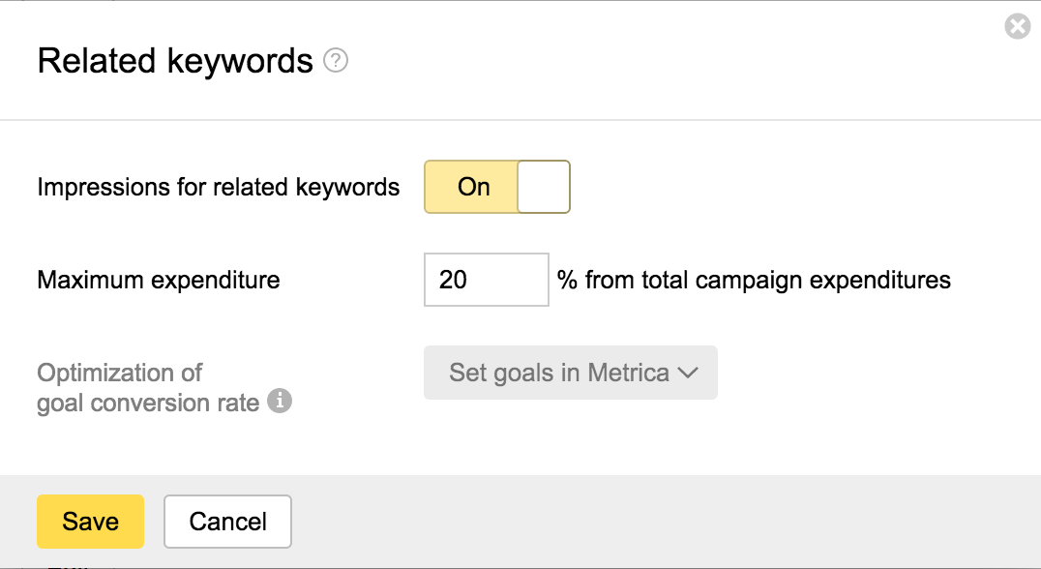The image size is (1041, 569).
Task: Turn off Impressions for related keywords switch
Action: [496, 187]
